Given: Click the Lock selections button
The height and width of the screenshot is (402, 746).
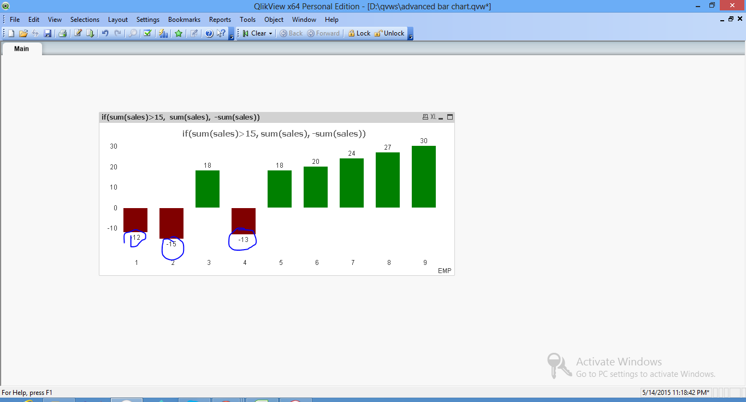Looking at the screenshot, I should 359,33.
